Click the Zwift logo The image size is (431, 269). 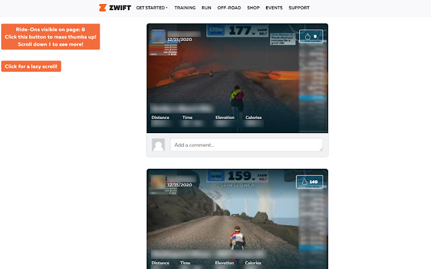coord(115,7)
